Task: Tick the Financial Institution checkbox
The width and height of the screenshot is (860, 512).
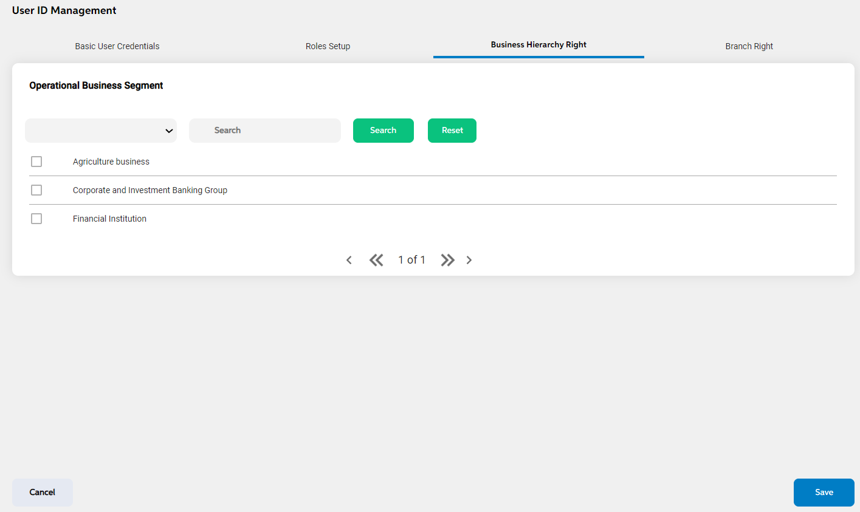Action: 36,219
